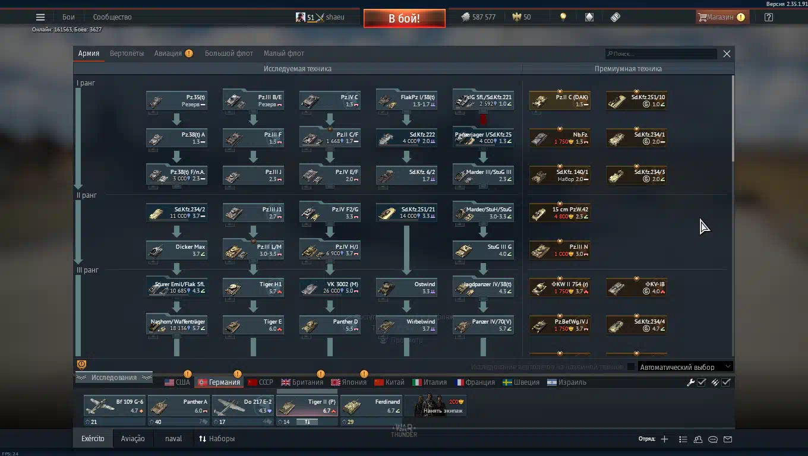Open the battle pass ticket icon
The width and height of the screenshot is (808, 456).
[x=616, y=17]
